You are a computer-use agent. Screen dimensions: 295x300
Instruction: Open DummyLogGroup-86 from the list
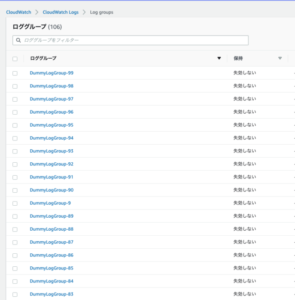pyautogui.click(x=52, y=255)
